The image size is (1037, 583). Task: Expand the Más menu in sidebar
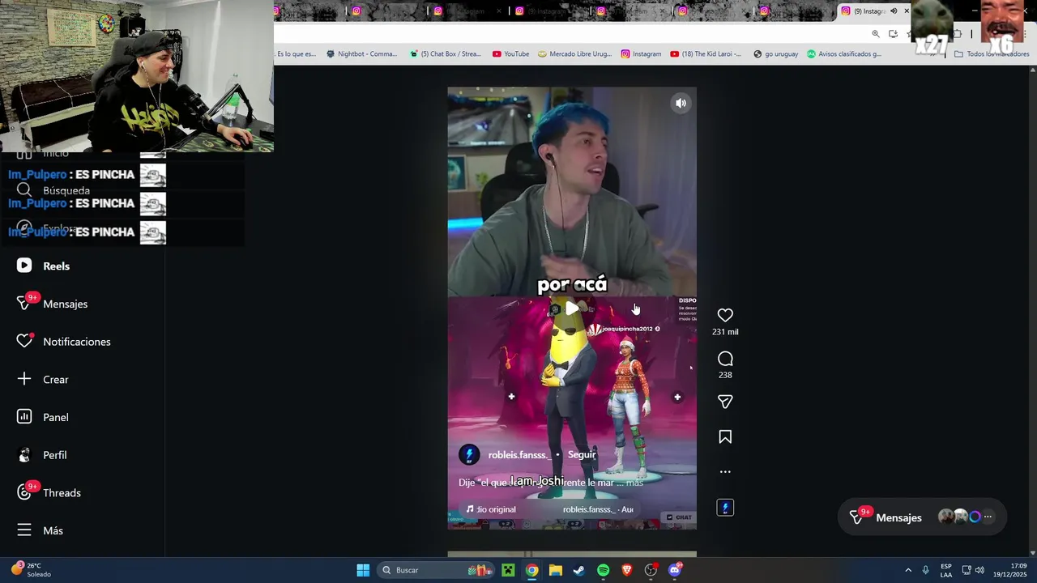(x=41, y=530)
